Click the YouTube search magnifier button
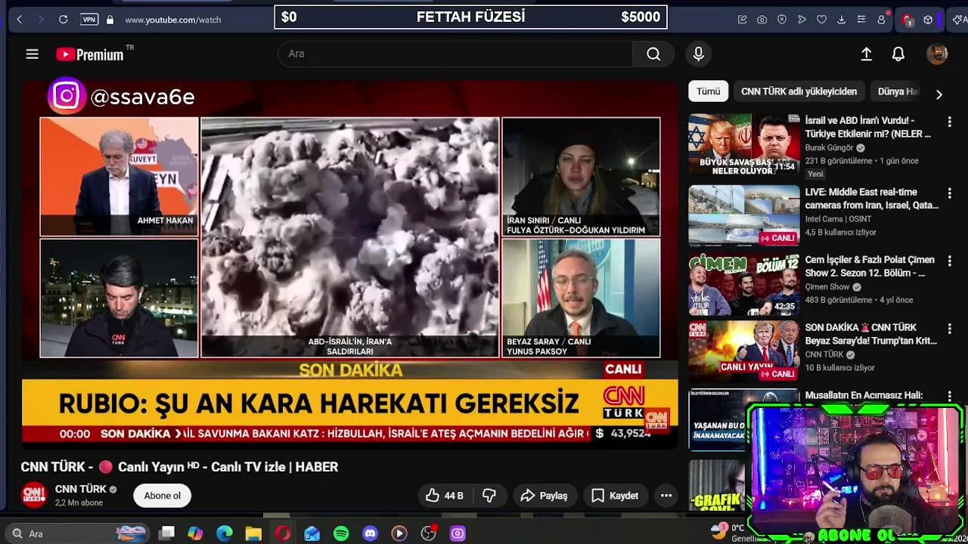The image size is (968, 544). (x=653, y=54)
